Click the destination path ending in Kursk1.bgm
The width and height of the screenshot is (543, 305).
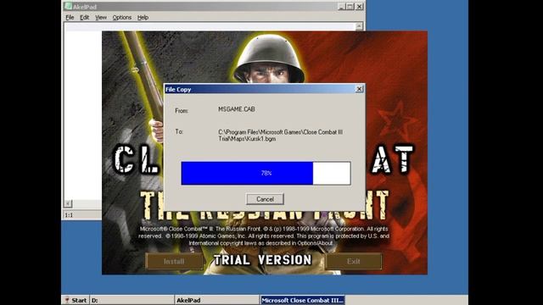[281, 136]
